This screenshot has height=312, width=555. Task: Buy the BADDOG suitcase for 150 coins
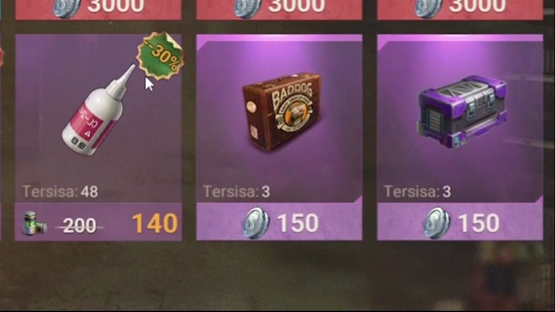tap(279, 222)
